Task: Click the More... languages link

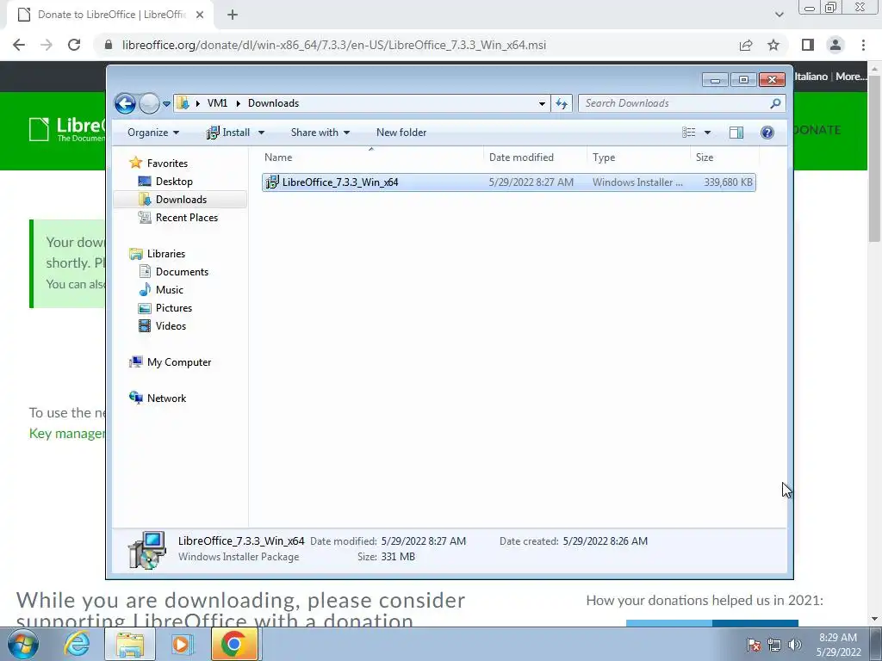Action: pyautogui.click(x=851, y=77)
